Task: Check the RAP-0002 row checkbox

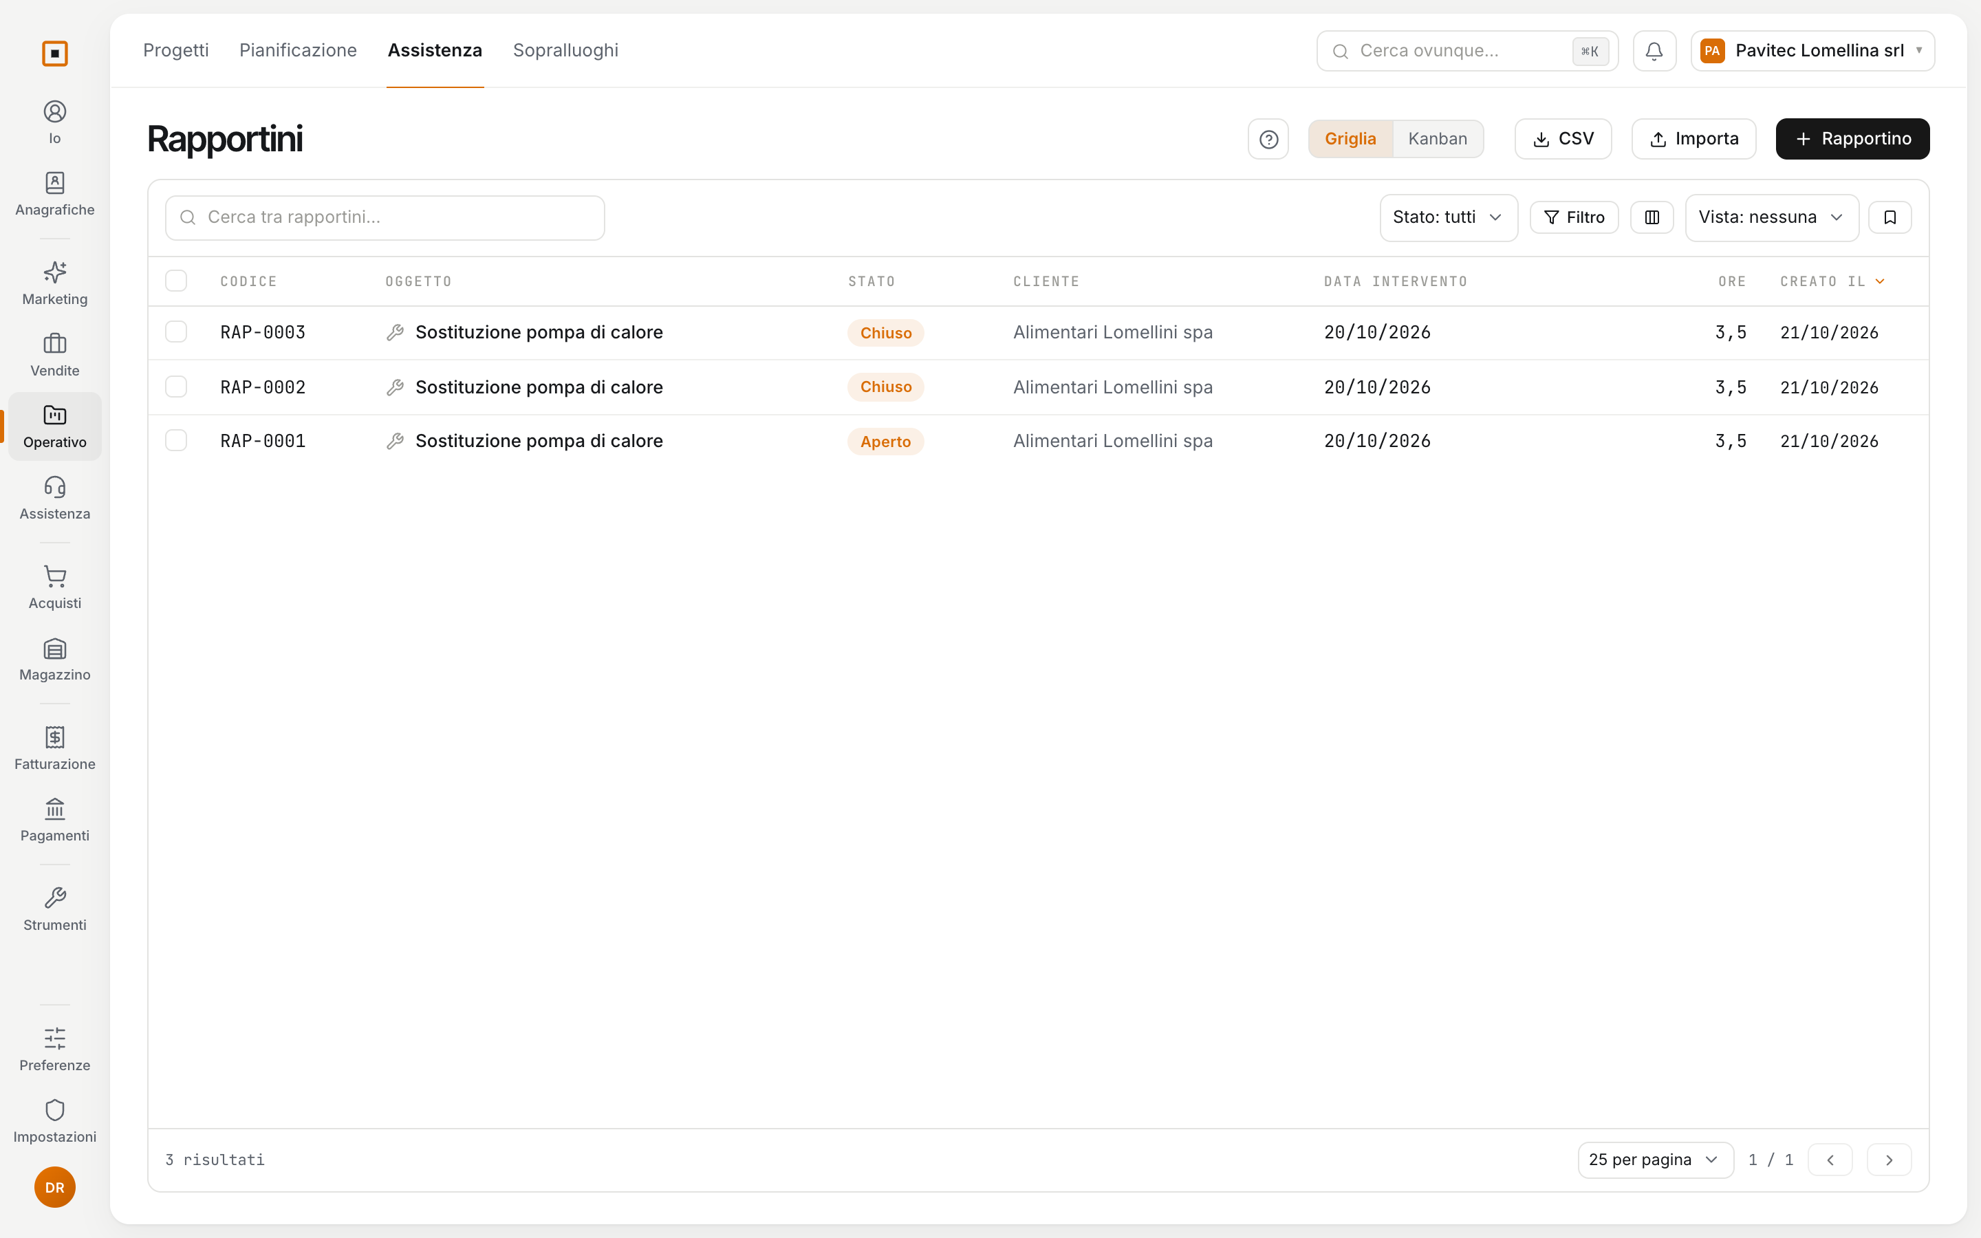Action: [176, 387]
